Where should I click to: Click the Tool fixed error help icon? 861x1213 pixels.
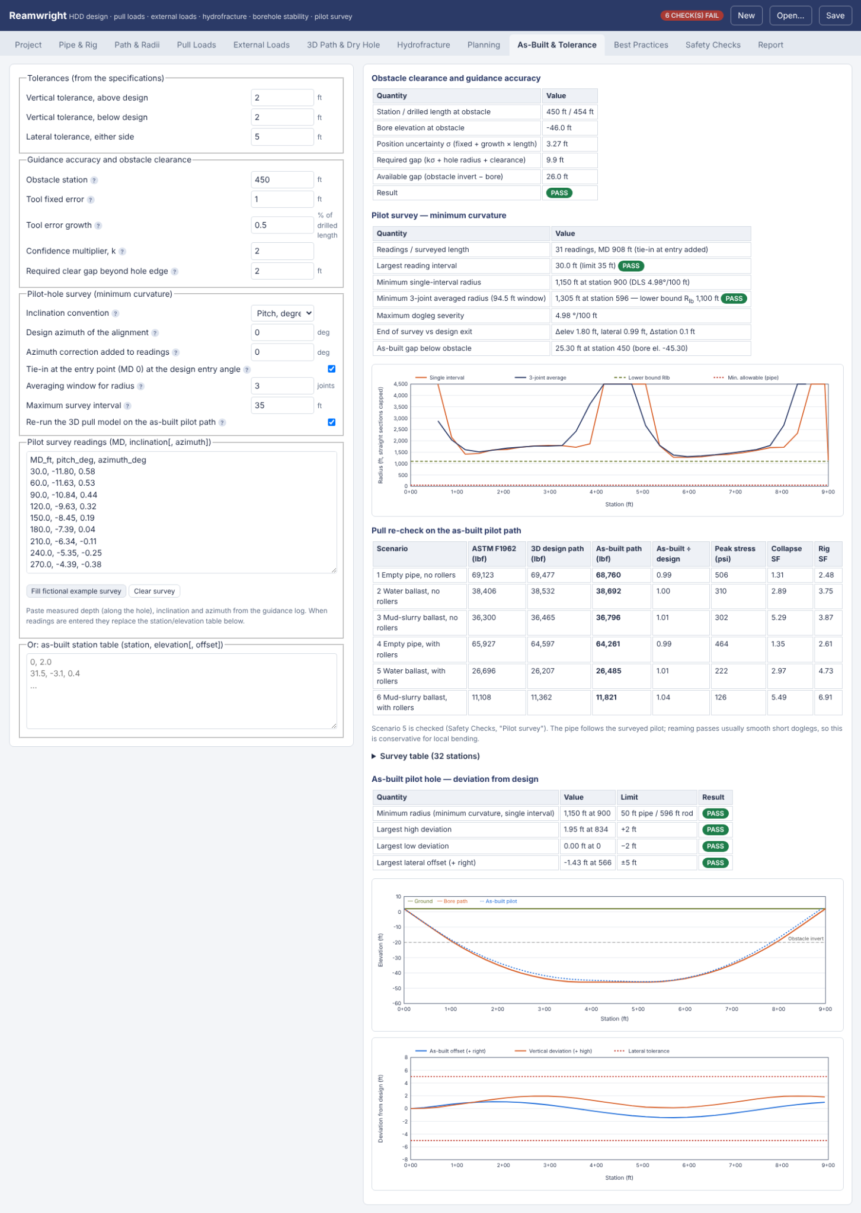pos(91,200)
